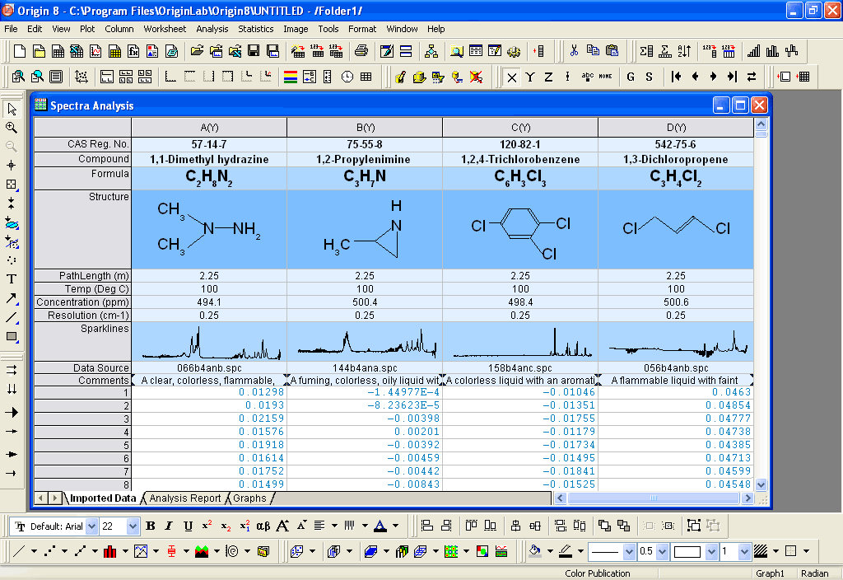The image size is (843, 580).
Task: Switch to the Analysis Report sheet tab
Action: pos(185,498)
